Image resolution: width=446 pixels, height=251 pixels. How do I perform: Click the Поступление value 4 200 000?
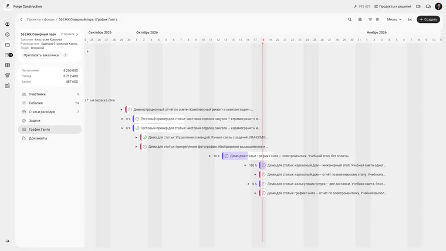point(70,70)
